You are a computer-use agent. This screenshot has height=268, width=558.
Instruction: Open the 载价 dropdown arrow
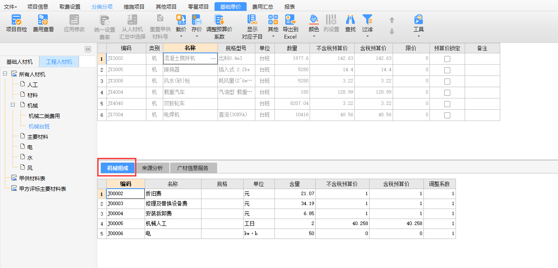(x=181, y=37)
